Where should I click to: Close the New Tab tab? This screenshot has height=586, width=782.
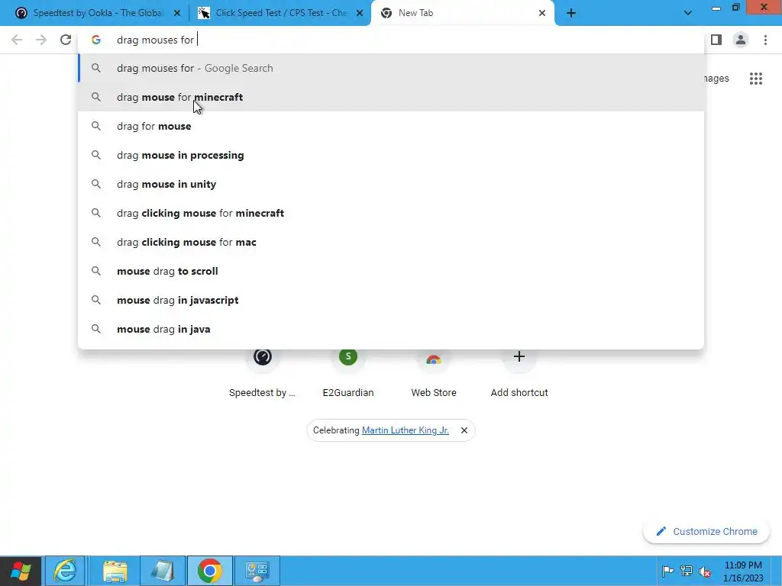click(x=542, y=14)
